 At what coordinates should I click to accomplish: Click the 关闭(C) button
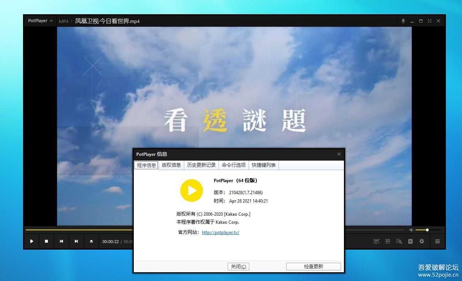coord(238,266)
